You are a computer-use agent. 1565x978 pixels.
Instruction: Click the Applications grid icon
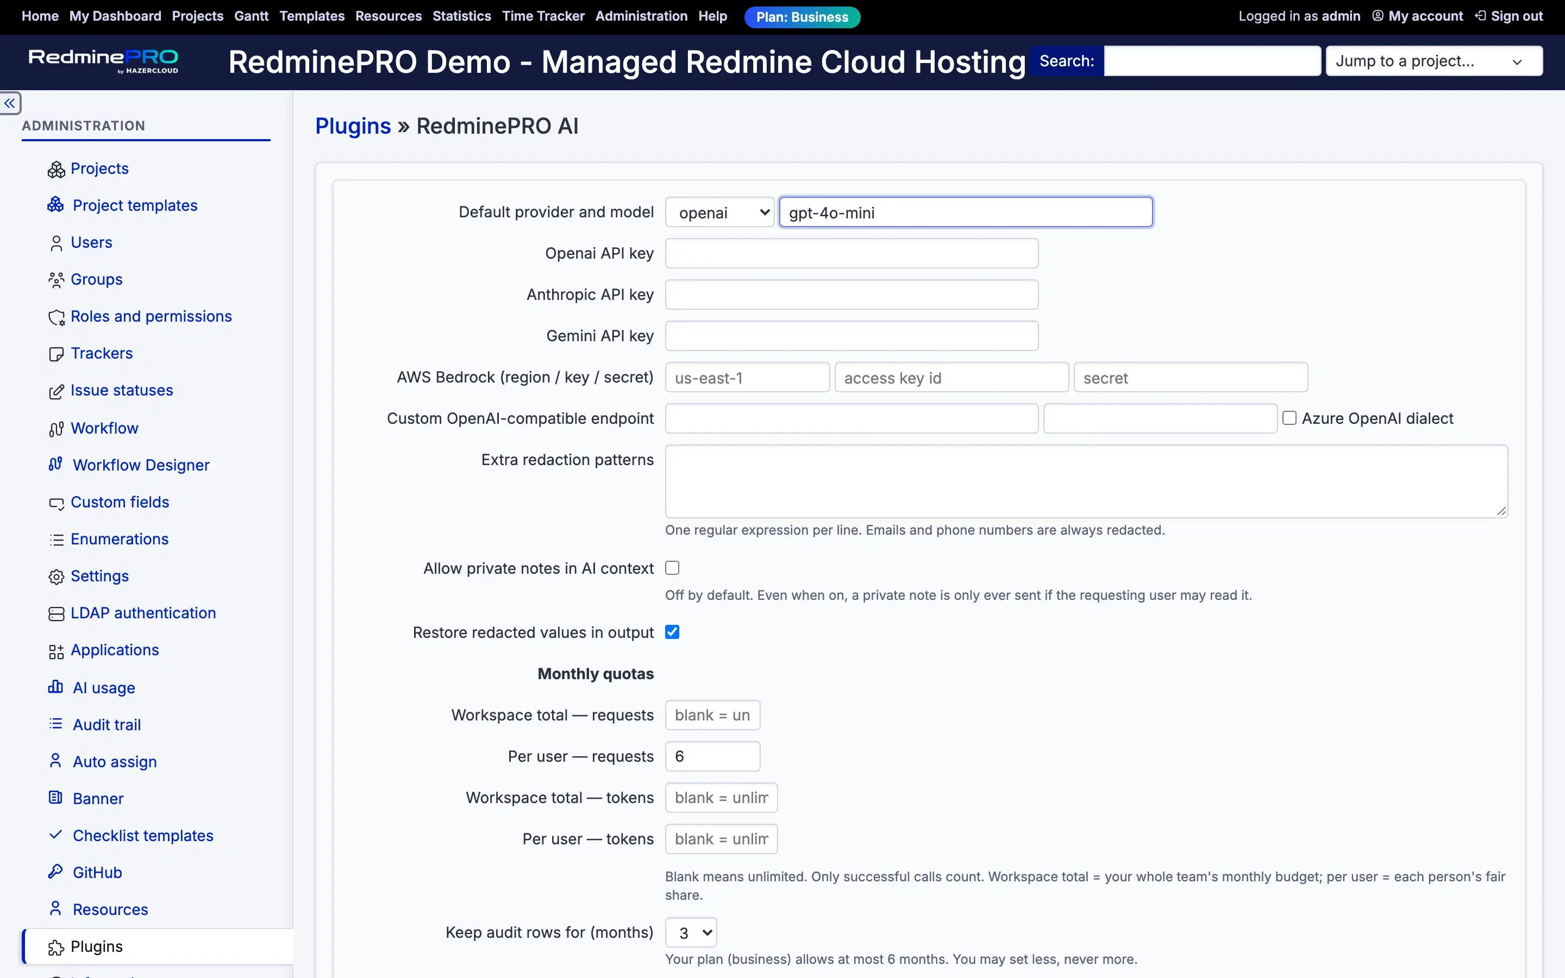pos(57,651)
